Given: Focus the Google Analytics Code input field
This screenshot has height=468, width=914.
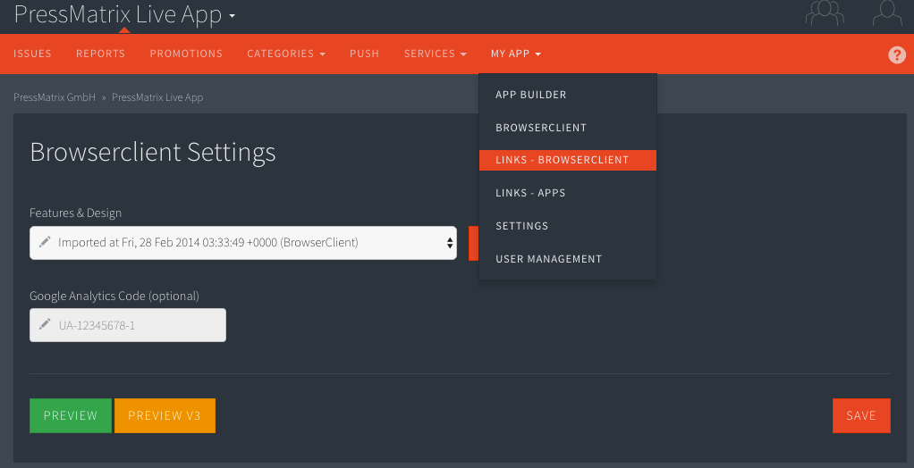Looking at the screenshot, I should tap(128, 325).
